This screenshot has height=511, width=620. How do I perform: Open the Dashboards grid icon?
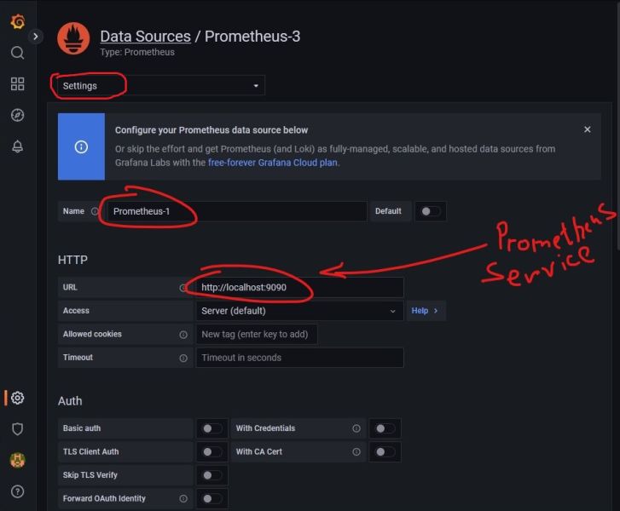pos(17,83)
